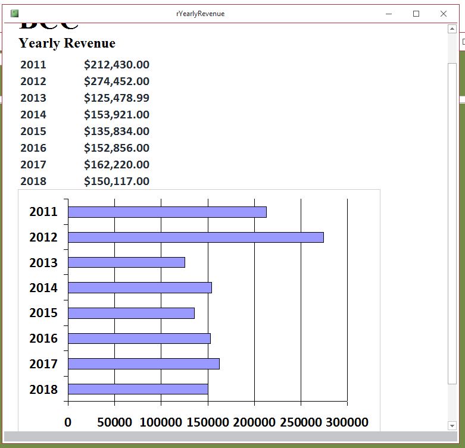Select the $125,478.99 revenue value
The image size is (465, 448).
(x=117, y=98)
